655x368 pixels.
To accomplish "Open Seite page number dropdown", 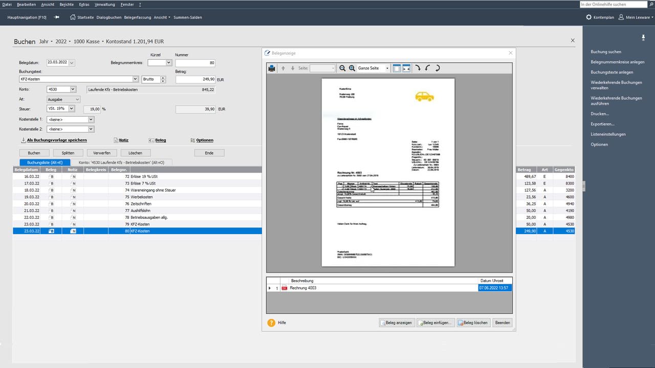I will (x=333, y=68).
